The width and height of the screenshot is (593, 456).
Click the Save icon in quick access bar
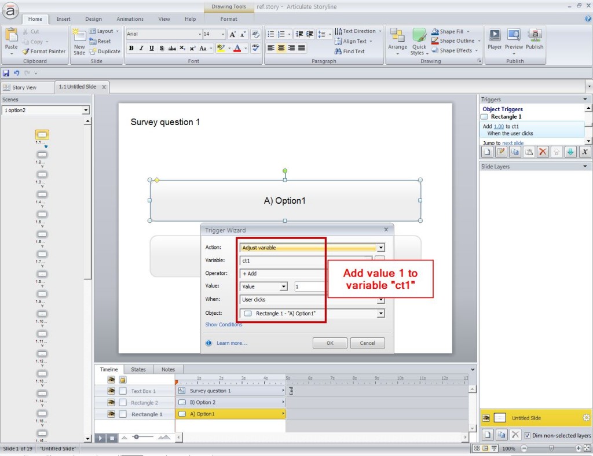click(6, 73)
